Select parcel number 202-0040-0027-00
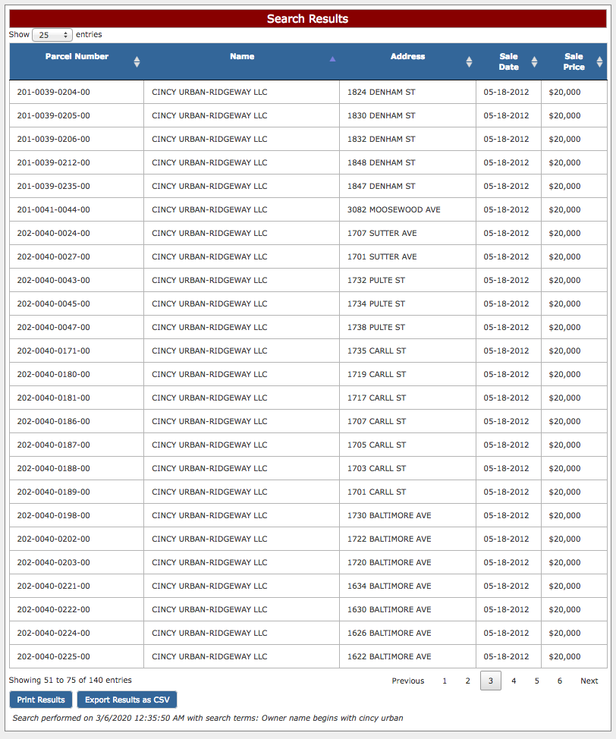 pos(54,257)
